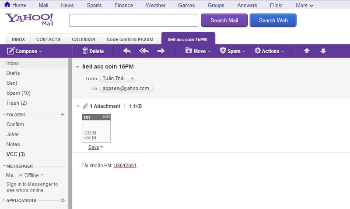The width and height of the screenshot is (350, 209).
Task: Click the U3612651 account link
Action: (x=125, y=165)
